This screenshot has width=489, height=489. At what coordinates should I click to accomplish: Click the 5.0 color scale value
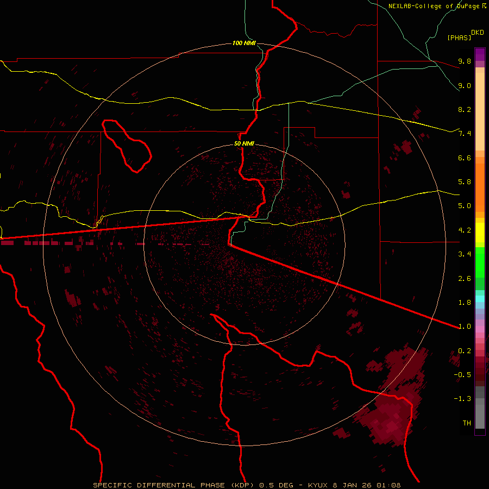465,206
